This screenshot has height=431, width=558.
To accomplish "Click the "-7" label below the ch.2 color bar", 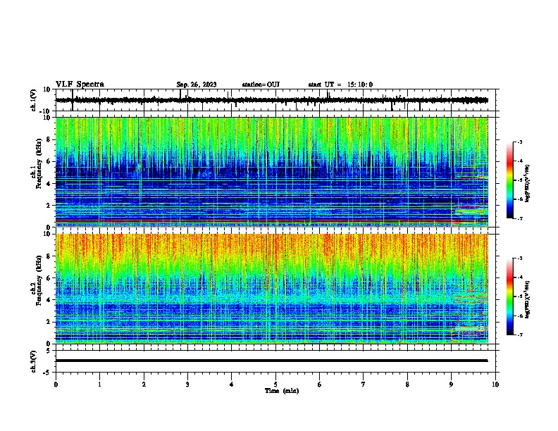I will coord(519,335).
